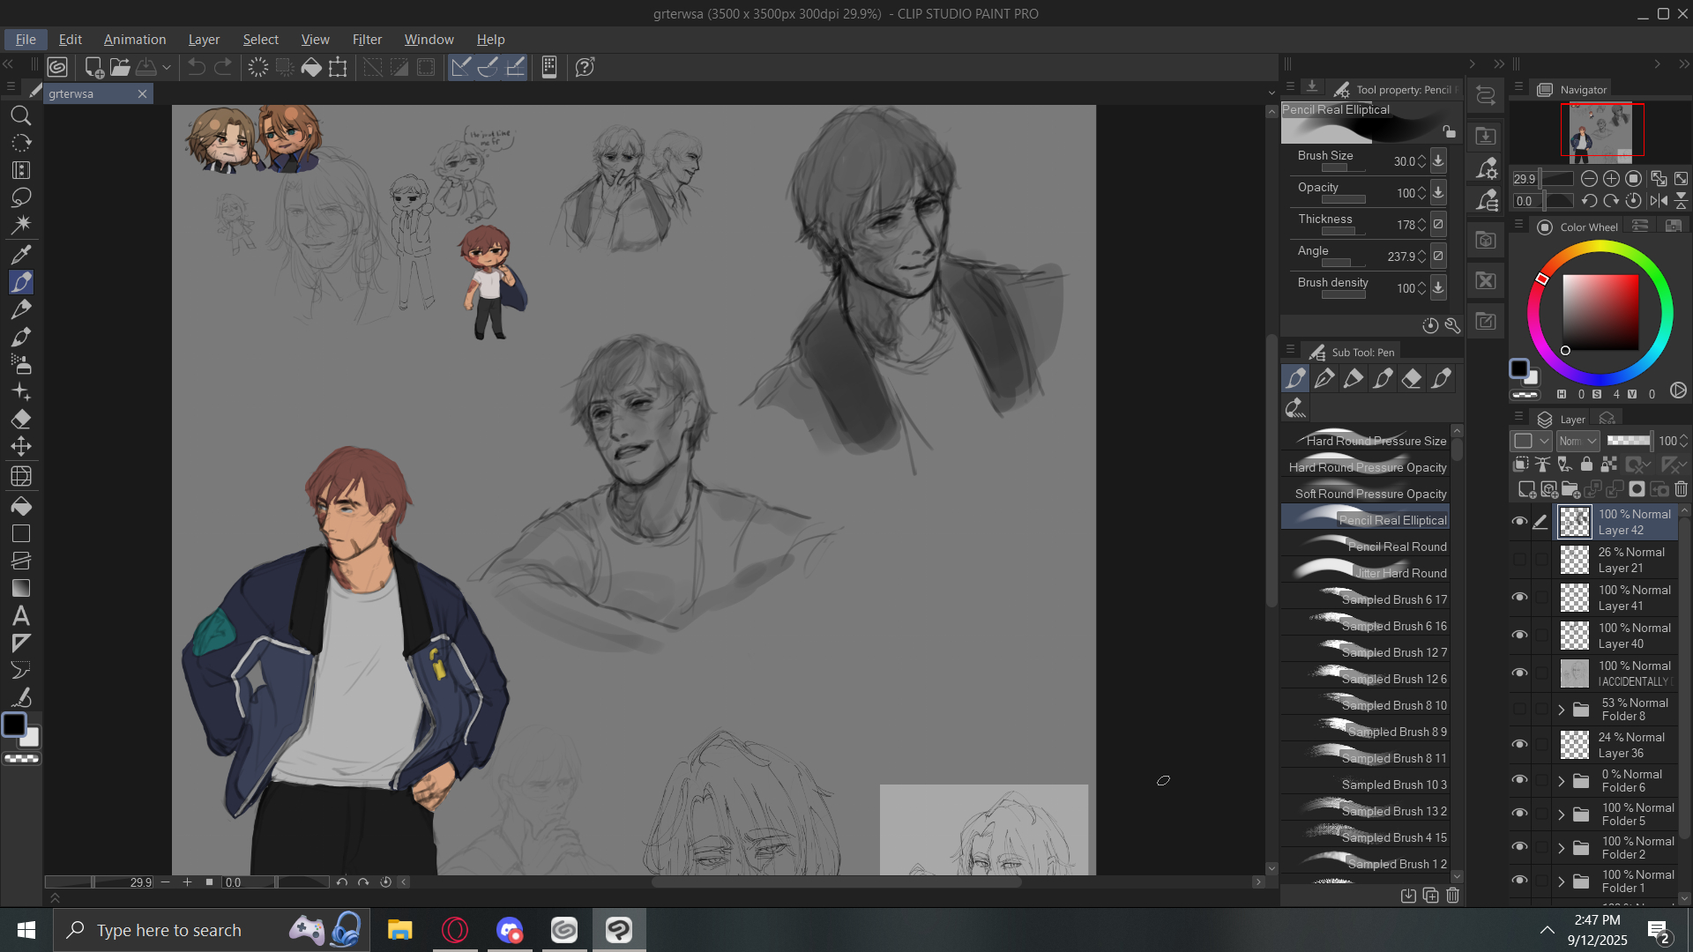This screenshot has height=952, width=1693.
Task: Click the color wheel saturation square
Action: point(1600,313)
